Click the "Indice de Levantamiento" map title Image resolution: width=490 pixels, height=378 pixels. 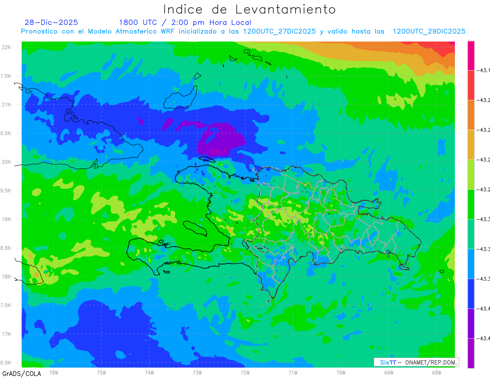249,9
